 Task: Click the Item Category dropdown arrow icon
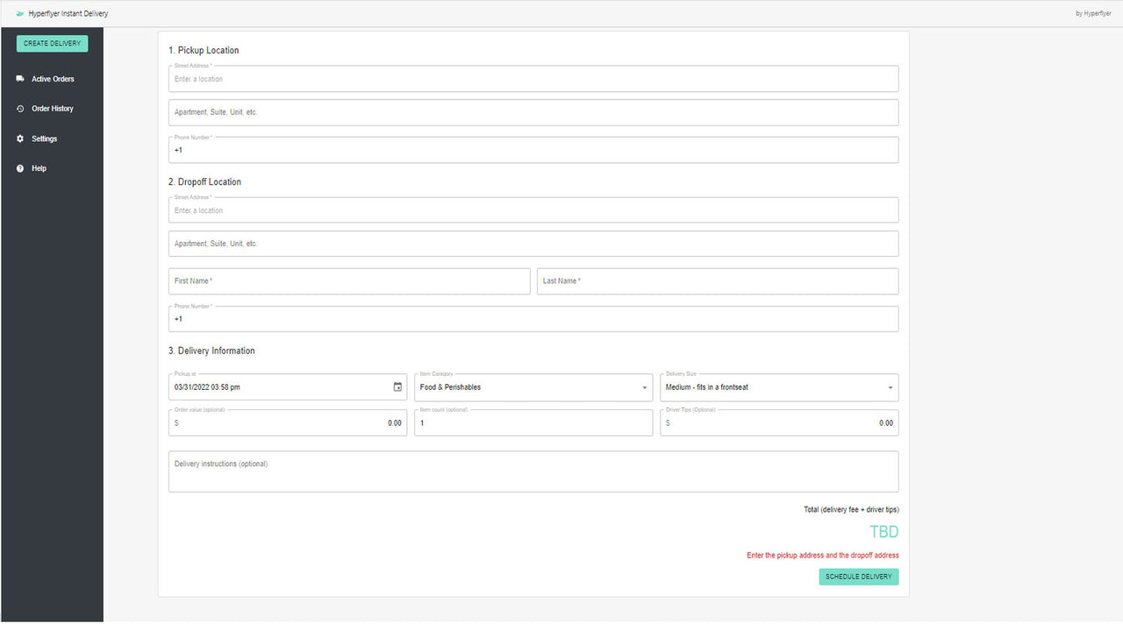click(x=643, y=386)
